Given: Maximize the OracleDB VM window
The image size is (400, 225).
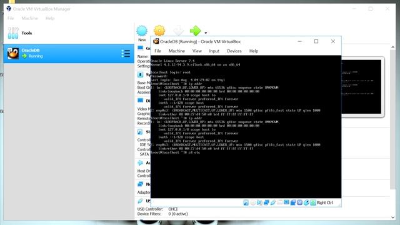Looking at the screenshot, I should [x=316, y=41].
